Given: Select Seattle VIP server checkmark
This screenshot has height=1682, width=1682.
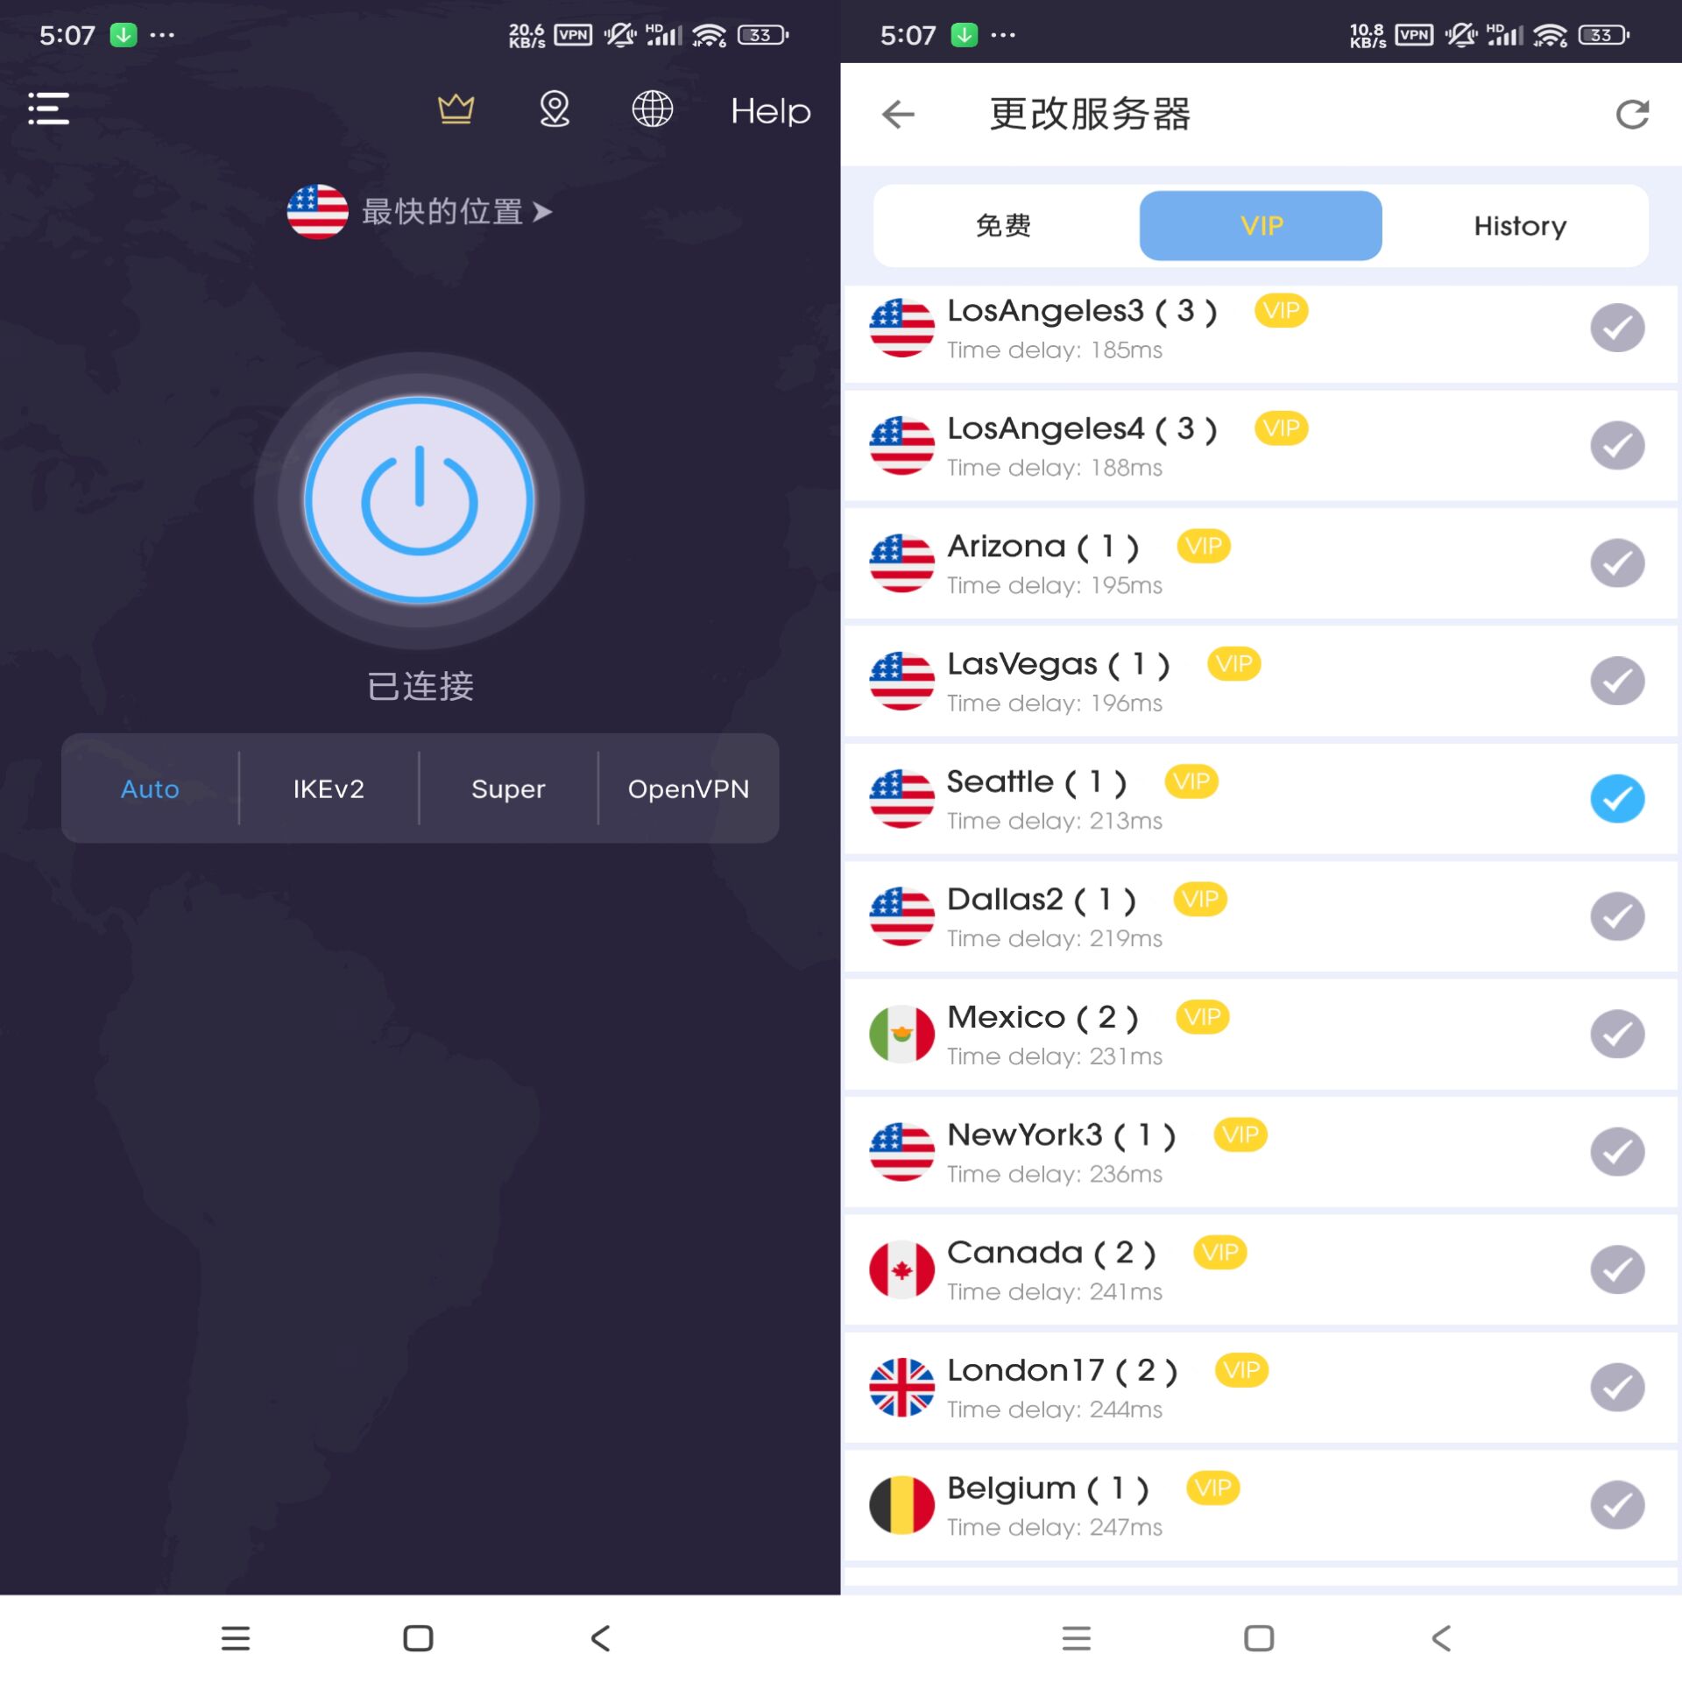Looking at the screenshot, I should [x=1617, y=798].
